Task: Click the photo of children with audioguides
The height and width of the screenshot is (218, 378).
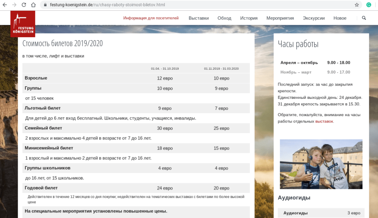Action: [x=321, y=164]
